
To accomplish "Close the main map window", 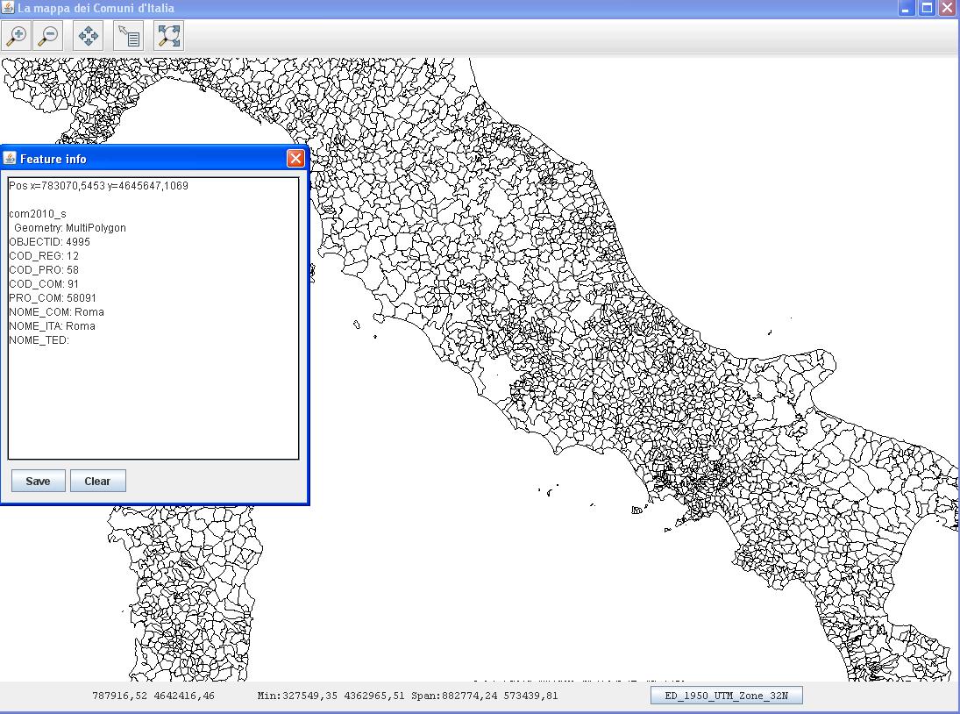I will pyautogui.click(x=947, y=8).
